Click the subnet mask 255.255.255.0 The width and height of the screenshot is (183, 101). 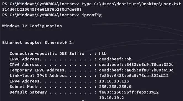[x=115, y=87]
